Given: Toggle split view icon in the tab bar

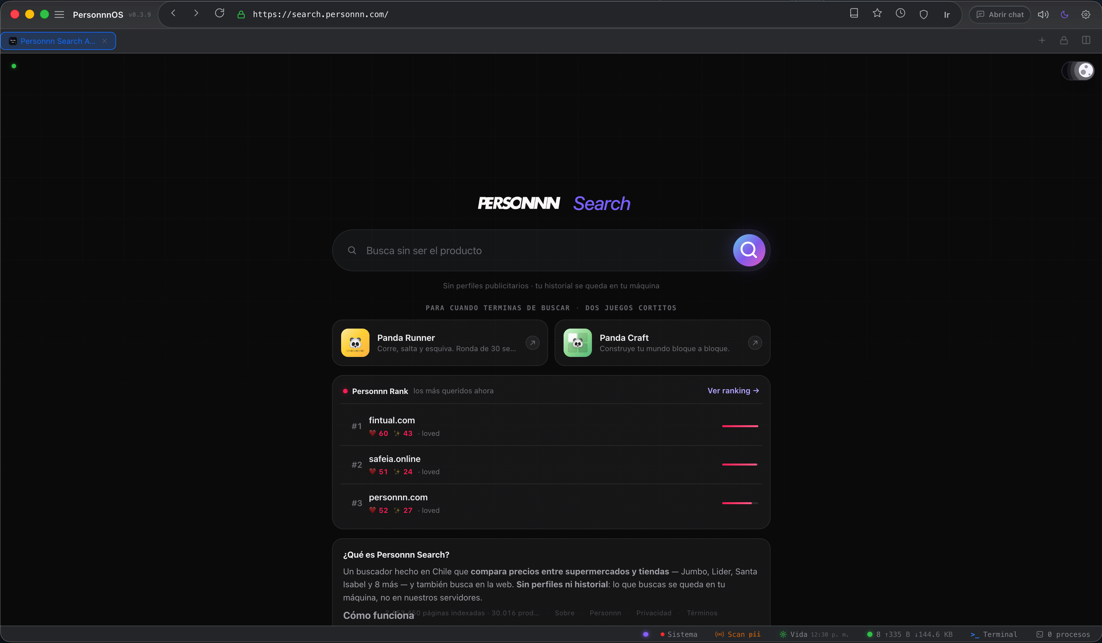Looking at the screenshot, I should 1086,40.
